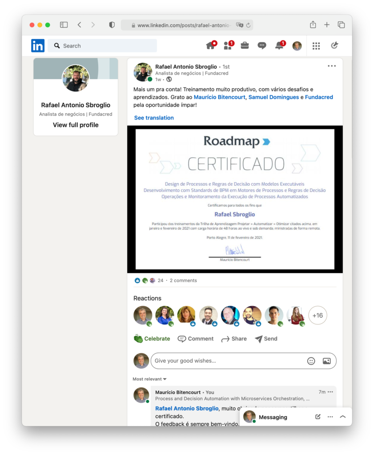Click the translate icon in the address bar
Image resolution: width=374 pixels, height=455 pixels.
pyautogui.click(x=240, y=25)
